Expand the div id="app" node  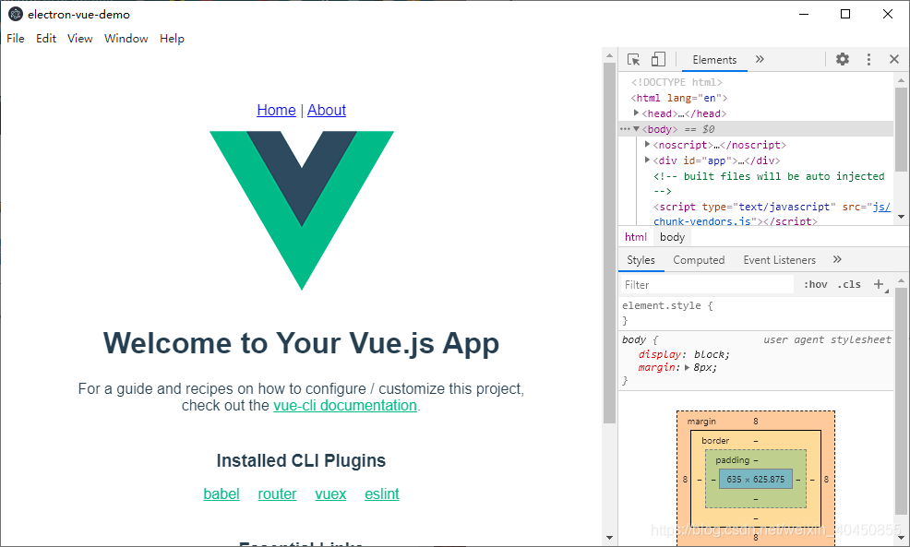(647, 161)
